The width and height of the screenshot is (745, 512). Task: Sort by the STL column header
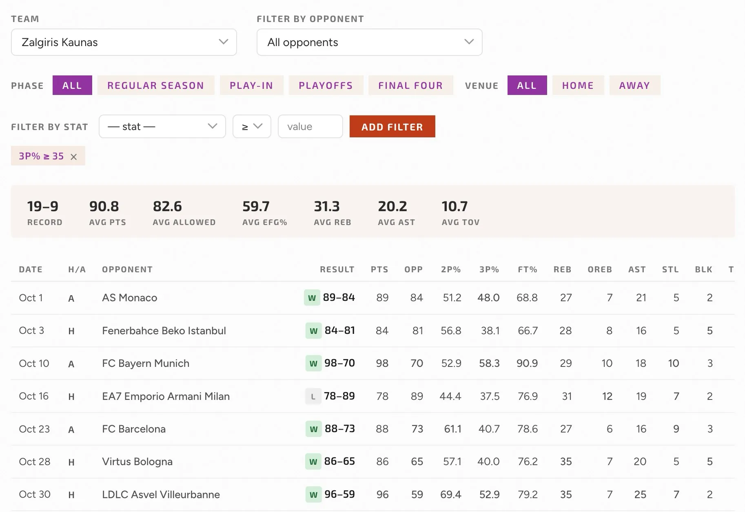click(x=670, y=269)
